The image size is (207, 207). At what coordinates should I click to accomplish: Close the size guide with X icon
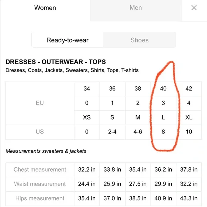coord(194,7)
